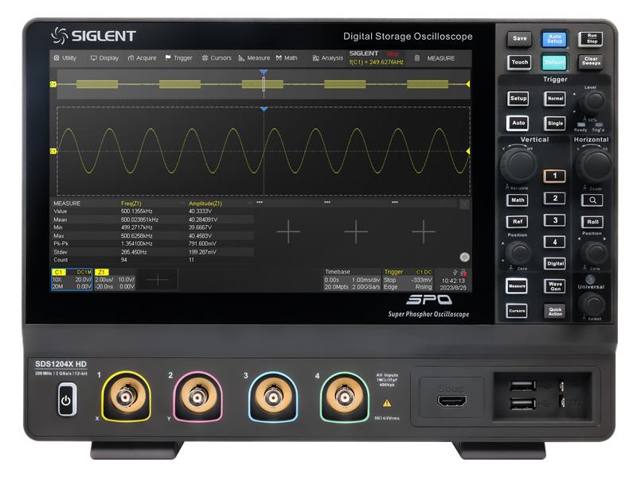Push the Wave Gen button

click(555, 286)
